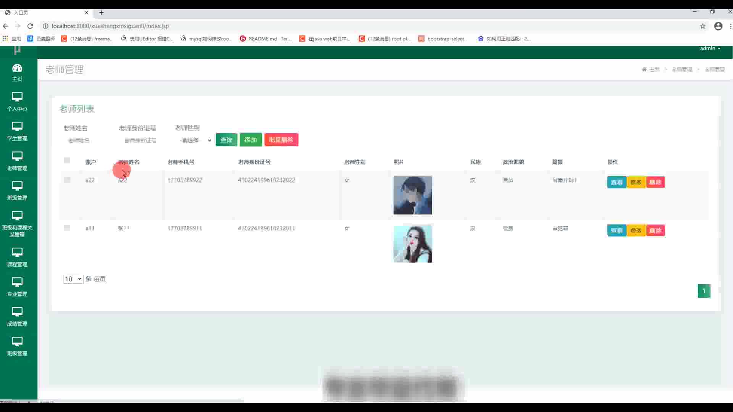The image size is (733, 412).
Task: Open the 应用 apps shortcut
Action: (12, 39)
